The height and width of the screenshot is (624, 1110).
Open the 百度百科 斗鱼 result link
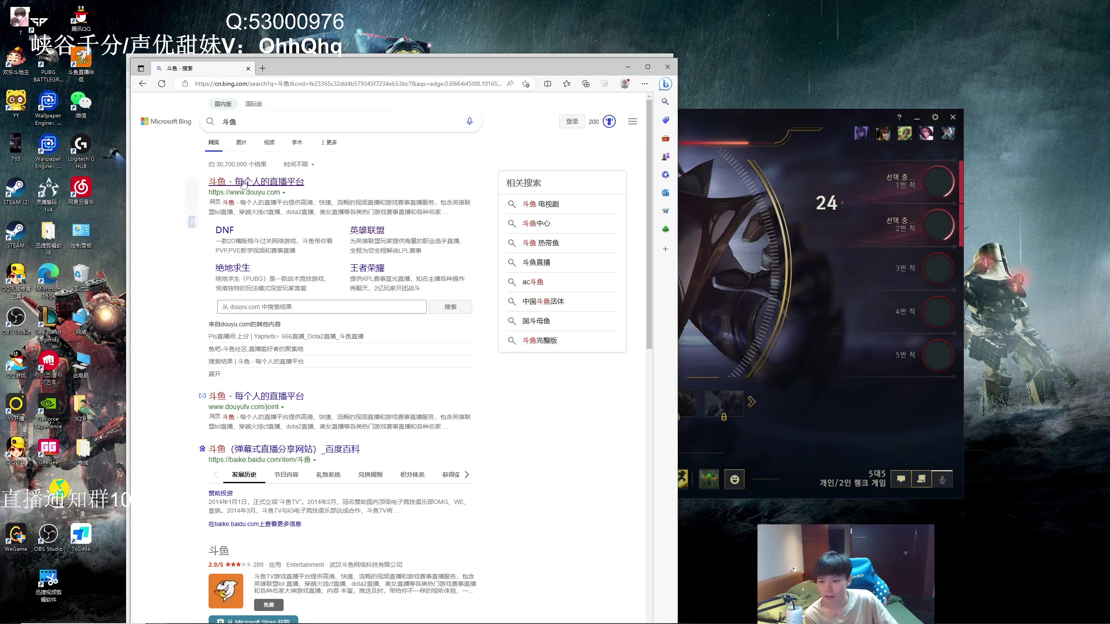click(x=284, y=449)
